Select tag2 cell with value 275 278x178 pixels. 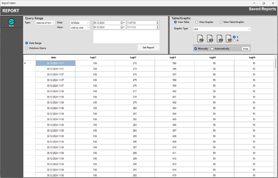(135, 80)
